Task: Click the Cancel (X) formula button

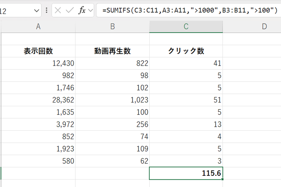Action: 58,10
